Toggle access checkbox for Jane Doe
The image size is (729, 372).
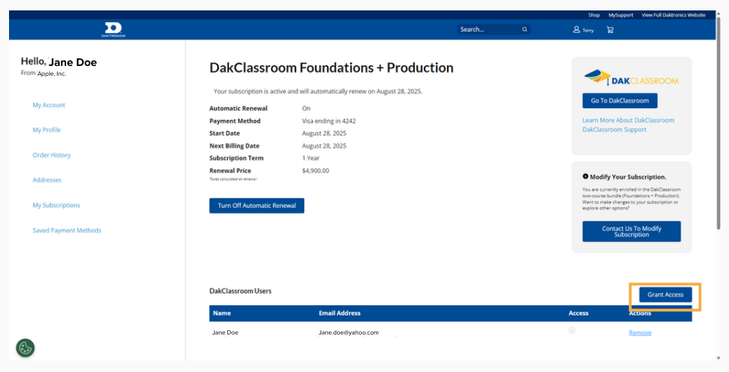click(x=572, y=331)
